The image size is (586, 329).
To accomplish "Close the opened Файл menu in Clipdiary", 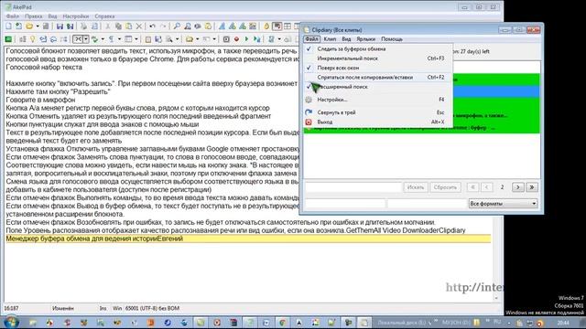I will pyautogui.click(x=311, y=39).
